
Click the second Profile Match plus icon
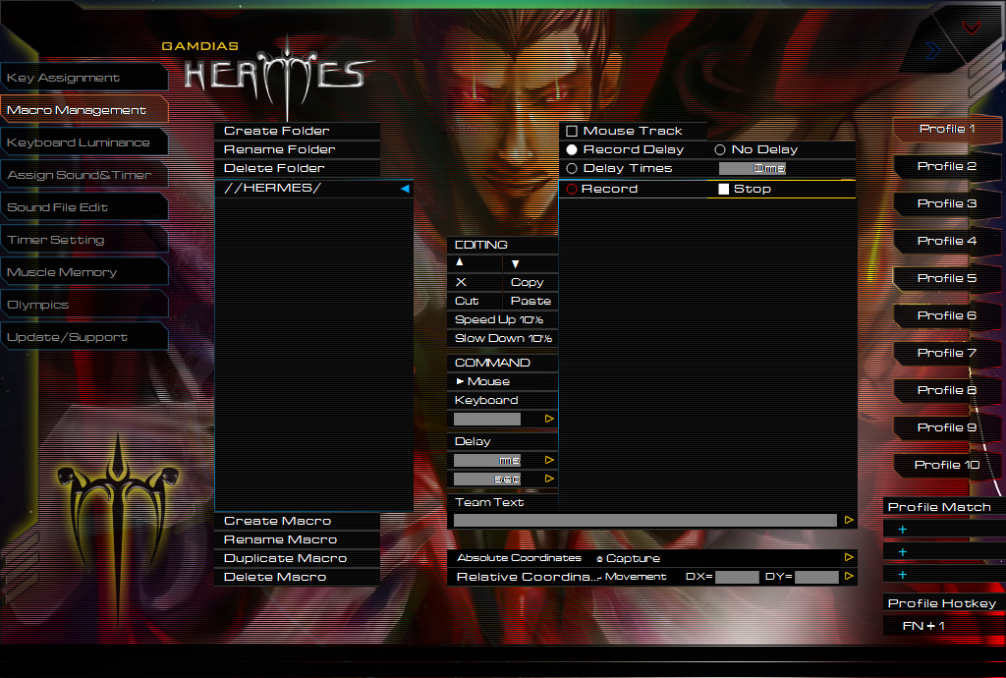[903, 552]
